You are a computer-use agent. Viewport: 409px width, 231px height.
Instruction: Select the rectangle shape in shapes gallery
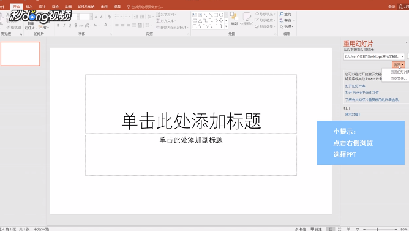216,15
